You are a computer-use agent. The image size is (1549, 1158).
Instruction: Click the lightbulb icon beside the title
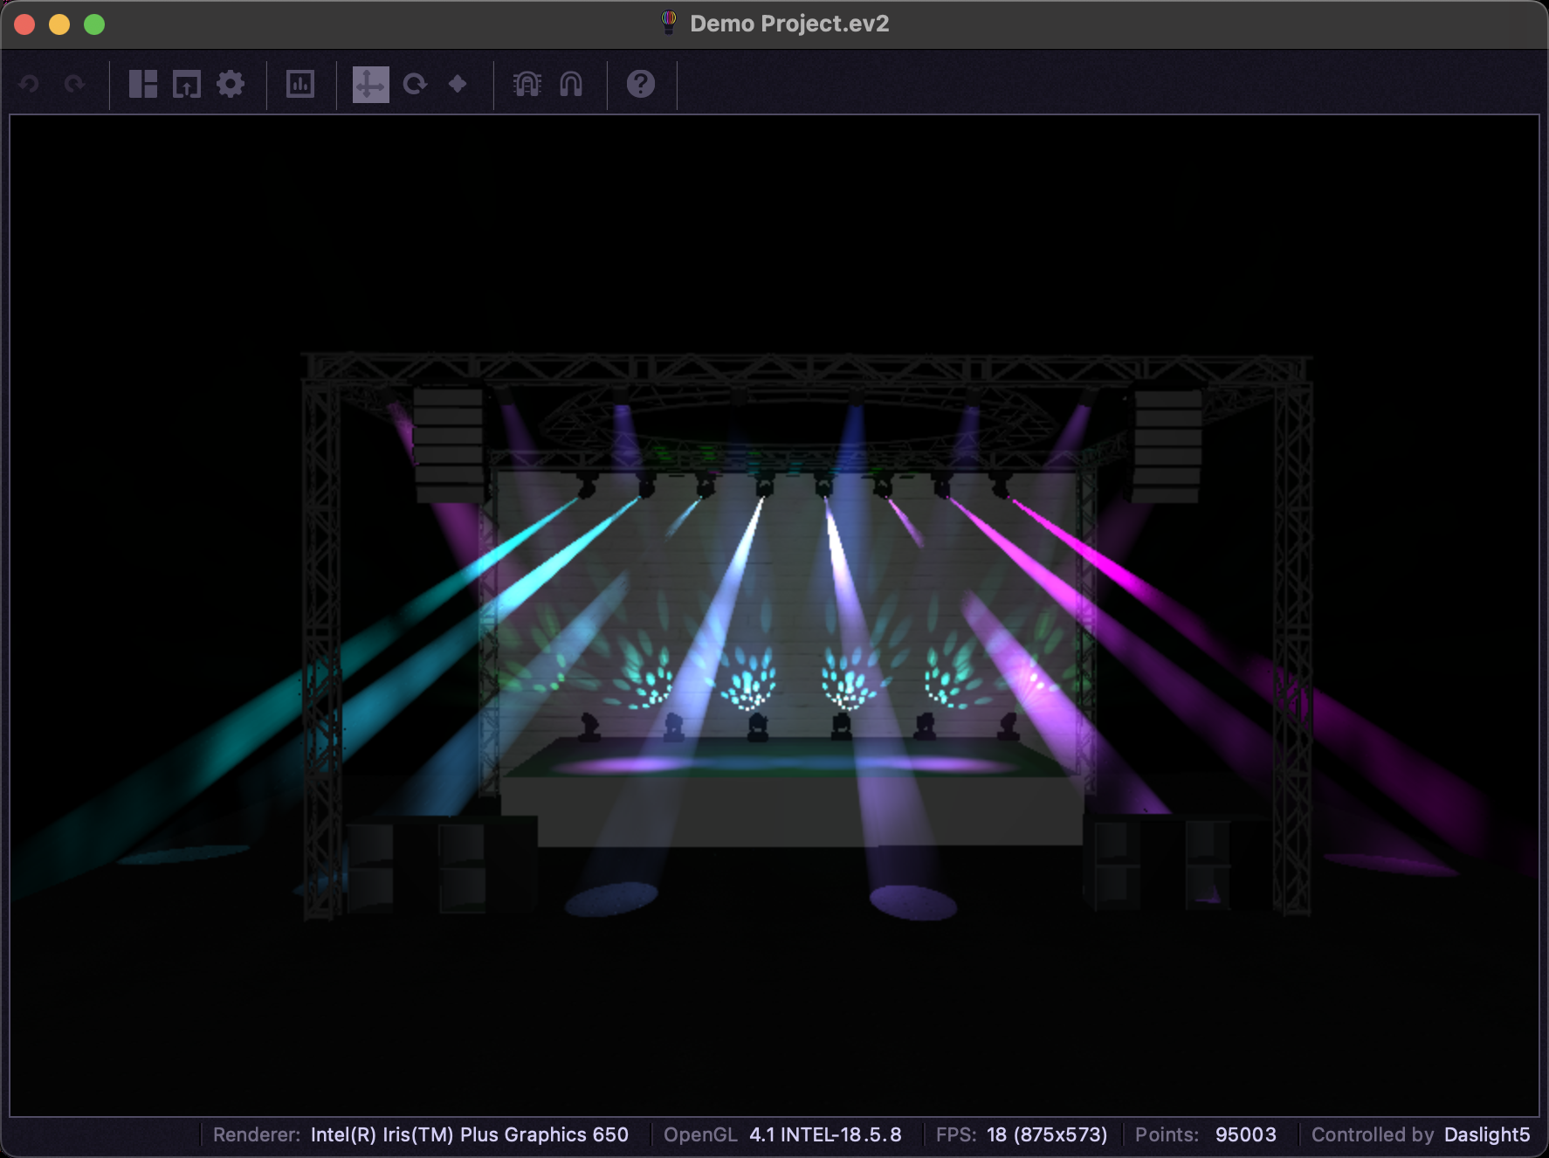(x=669, y=23)
